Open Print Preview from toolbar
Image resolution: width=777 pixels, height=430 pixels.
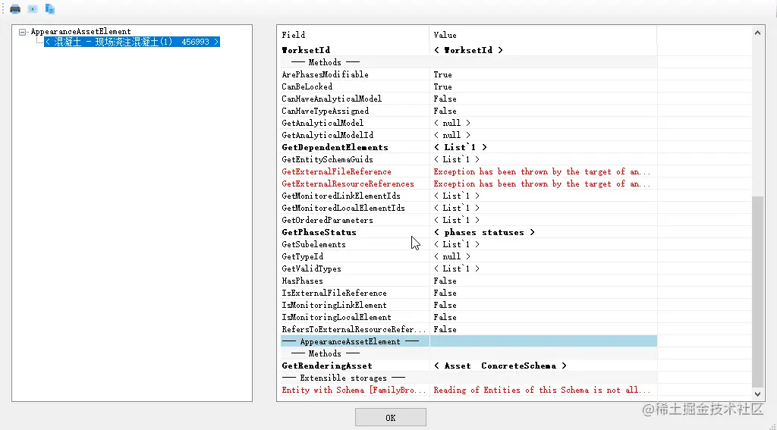coord(33,9)
